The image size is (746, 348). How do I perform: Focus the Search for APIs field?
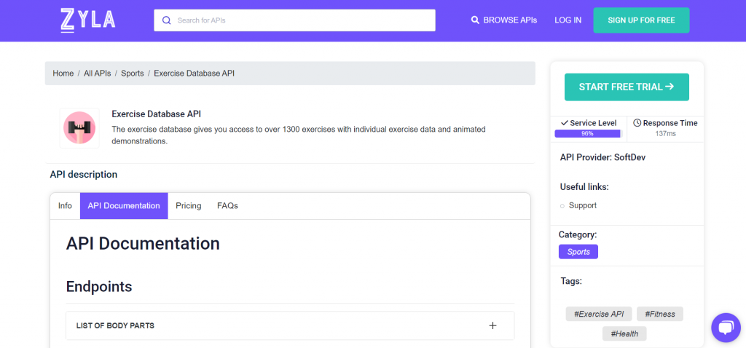294,20
